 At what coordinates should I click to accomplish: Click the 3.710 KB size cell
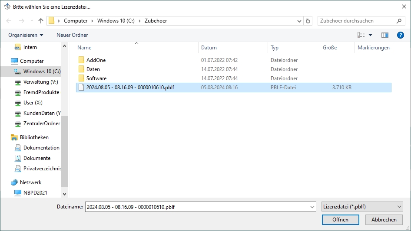point(342,88)
